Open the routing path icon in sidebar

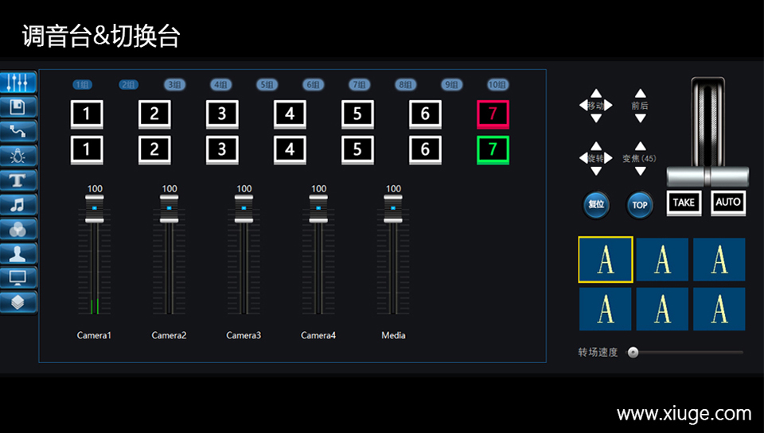coord(18,131)
